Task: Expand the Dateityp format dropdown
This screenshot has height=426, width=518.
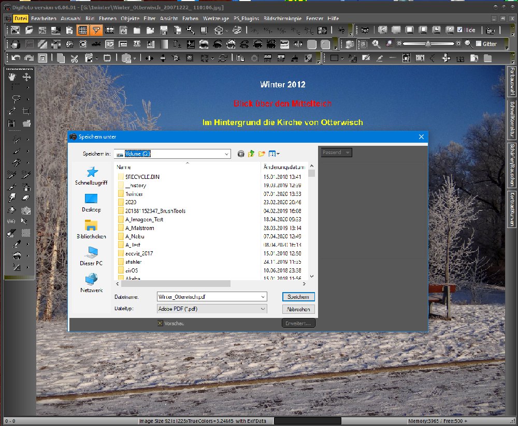Action: pos(263,309)
